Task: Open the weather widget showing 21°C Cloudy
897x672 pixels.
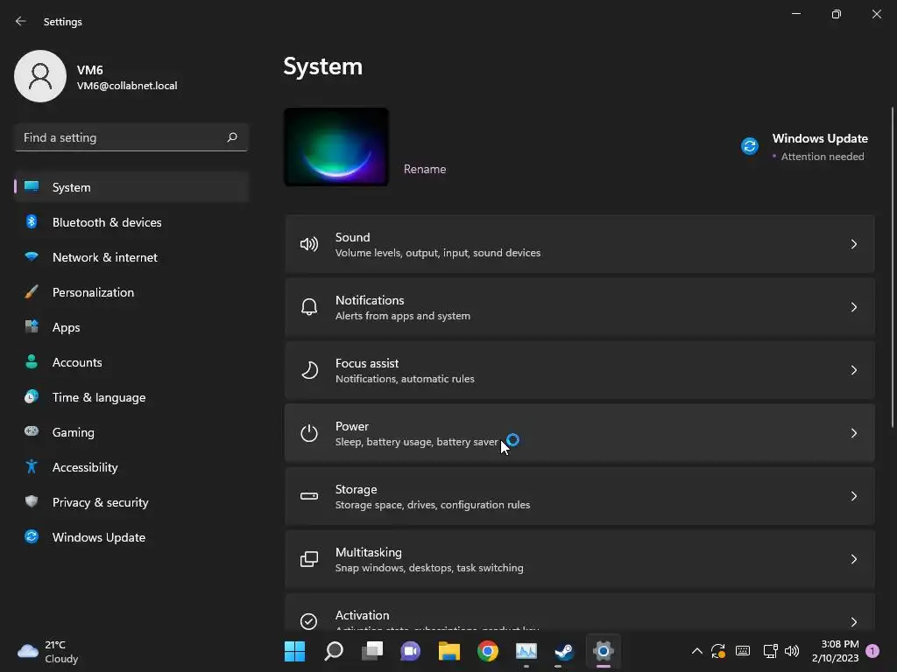Action: pyautogui.click(x=48, y=651)
